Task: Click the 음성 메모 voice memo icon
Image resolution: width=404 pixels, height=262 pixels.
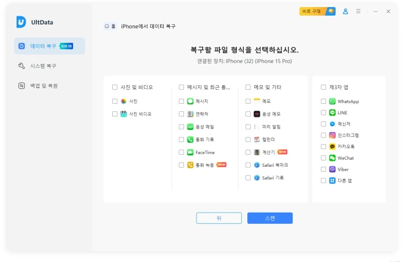Action: click(x=257, y=114)
